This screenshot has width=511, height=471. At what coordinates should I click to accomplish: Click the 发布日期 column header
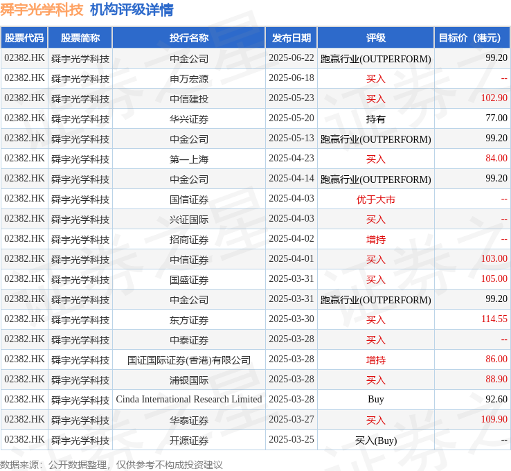click(292, 38)
